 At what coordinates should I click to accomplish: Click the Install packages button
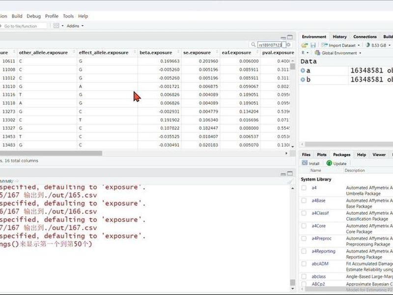click(x=310, y=163)
